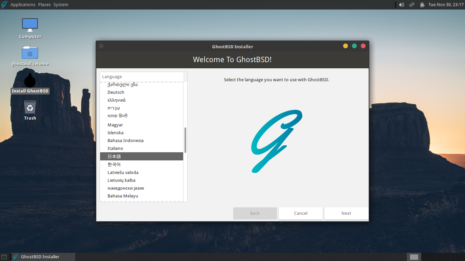Select 한국어 in the language list
This screenshot has height=261, width=465.
(142, 164)
